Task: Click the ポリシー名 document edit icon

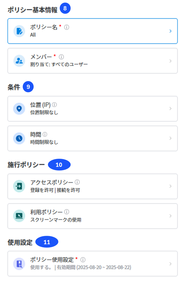Action: [x=19, y=31]
